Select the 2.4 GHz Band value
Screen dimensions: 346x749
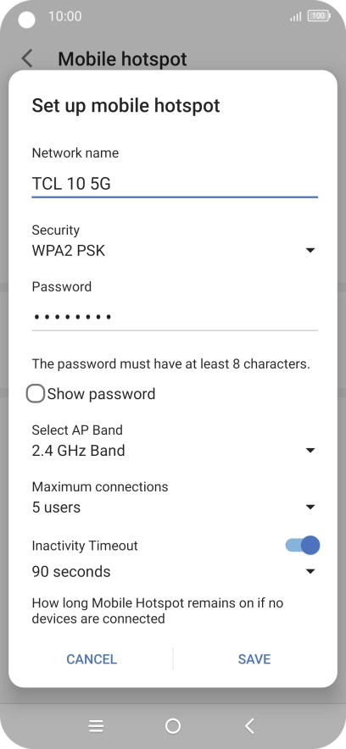[78, 451]
